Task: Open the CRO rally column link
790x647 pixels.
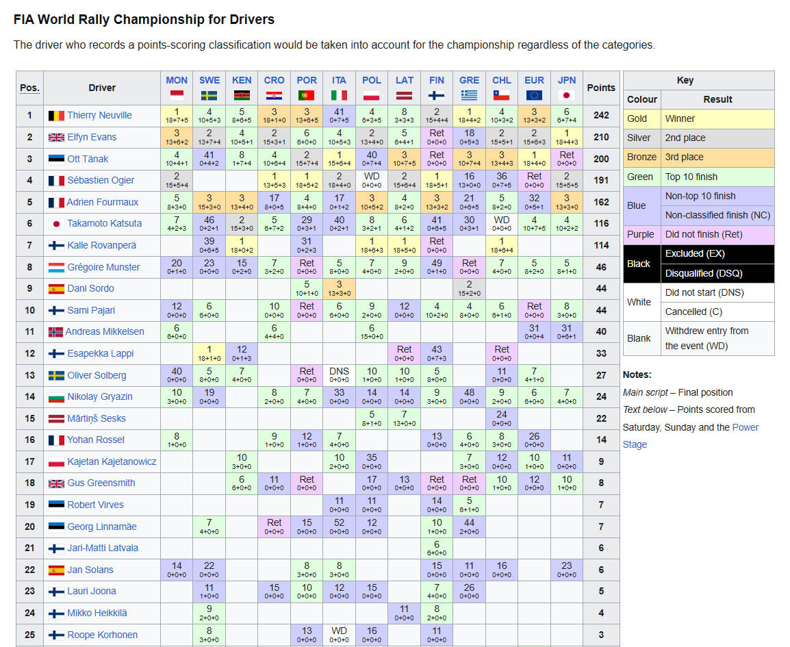Action: [274, 80]
